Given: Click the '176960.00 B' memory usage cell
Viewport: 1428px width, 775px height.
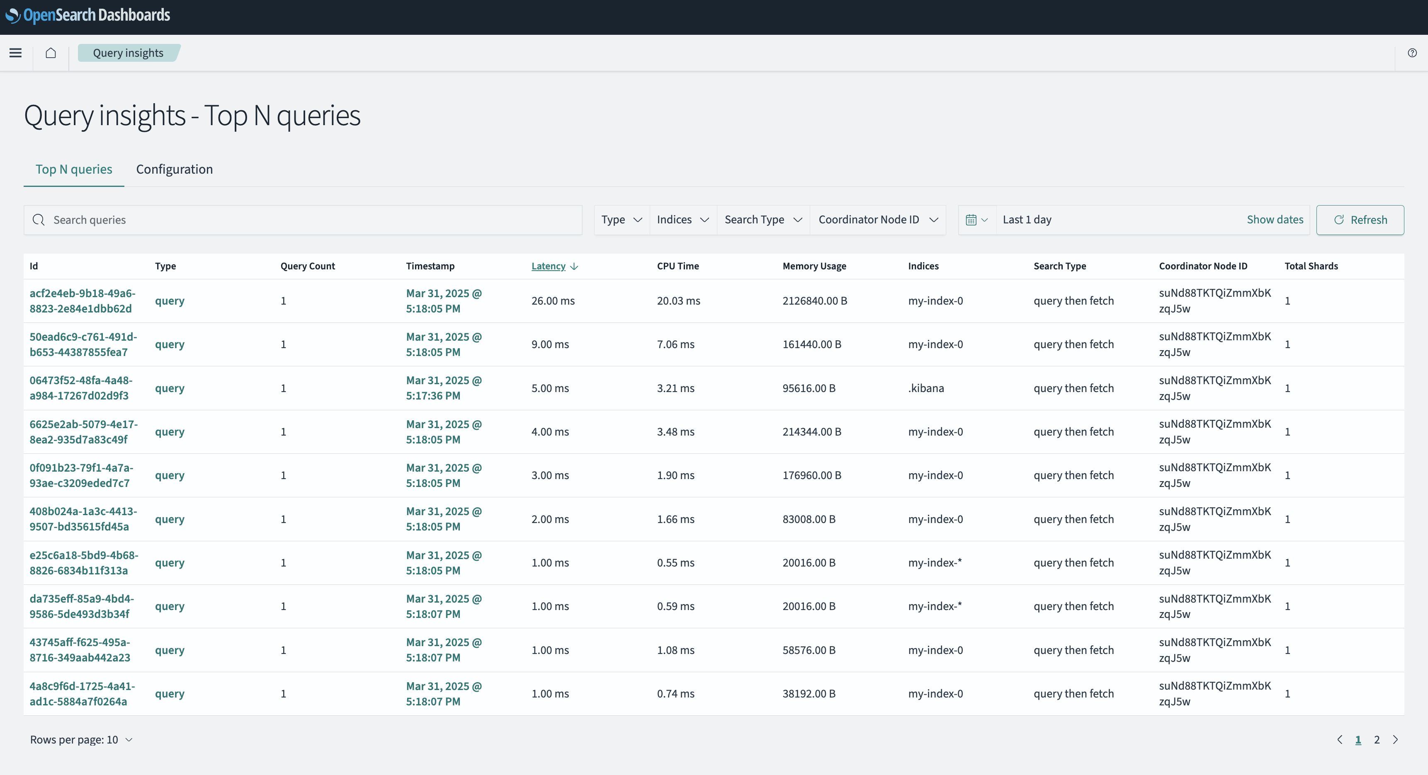Looking at the screenshot, I should point(811,475).
